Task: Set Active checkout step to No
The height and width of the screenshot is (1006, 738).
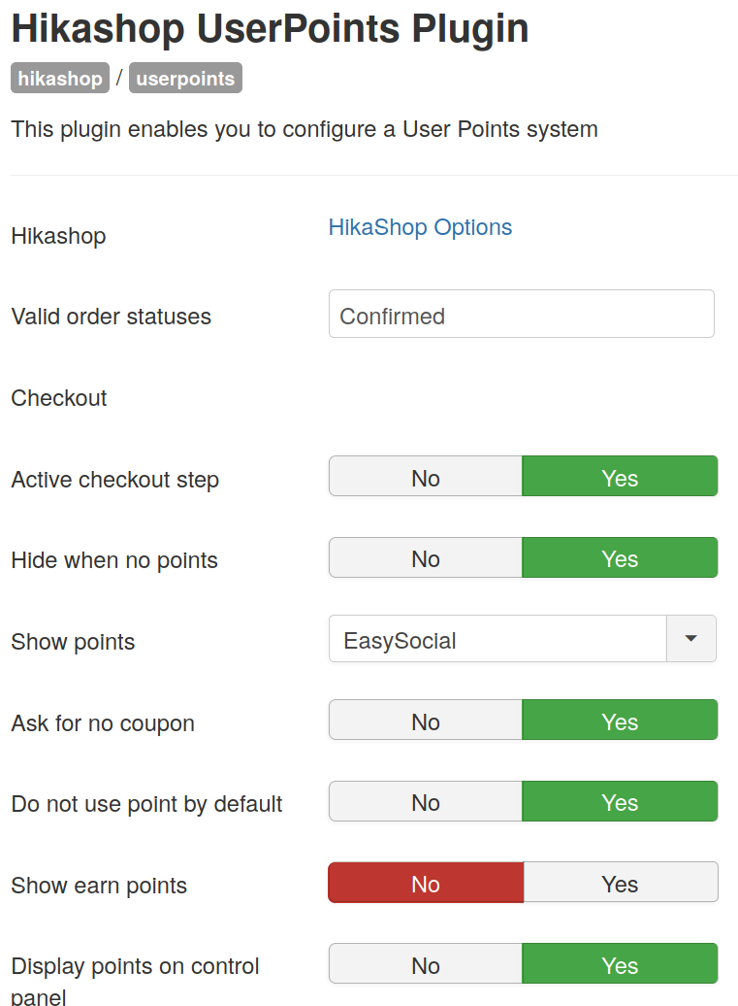Action: (x=426, y=477)
